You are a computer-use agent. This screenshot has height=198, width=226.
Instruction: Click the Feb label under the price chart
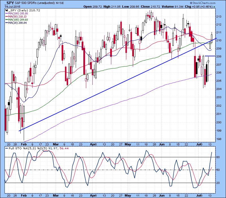(x=24, y=144)
